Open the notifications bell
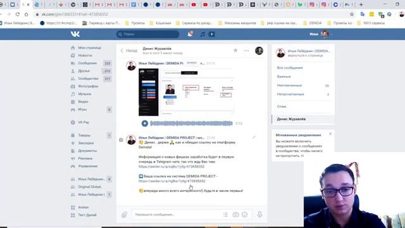 (190, 34)
